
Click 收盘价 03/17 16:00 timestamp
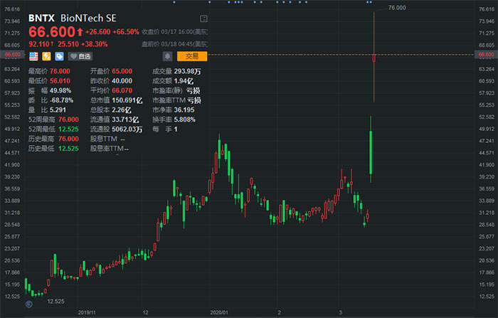[175, 32]
